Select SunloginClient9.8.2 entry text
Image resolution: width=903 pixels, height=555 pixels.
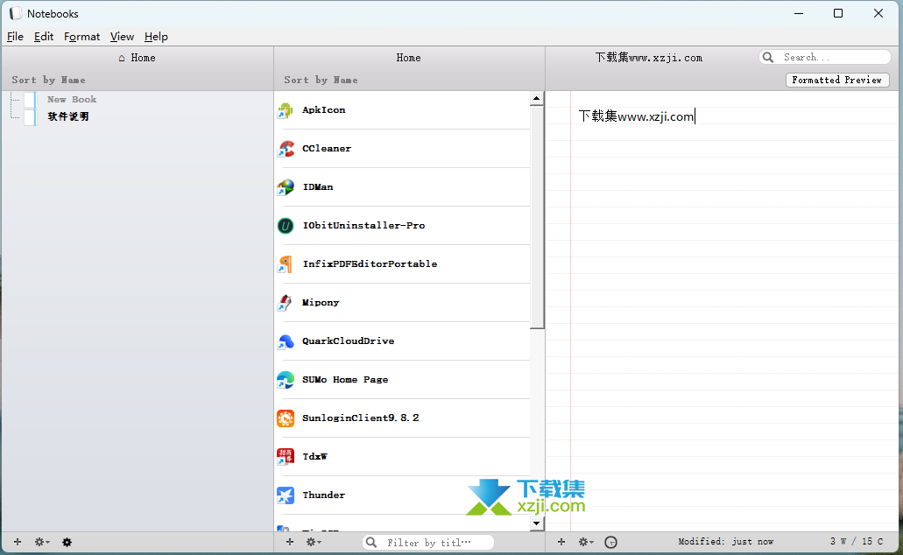click(361, 418)
